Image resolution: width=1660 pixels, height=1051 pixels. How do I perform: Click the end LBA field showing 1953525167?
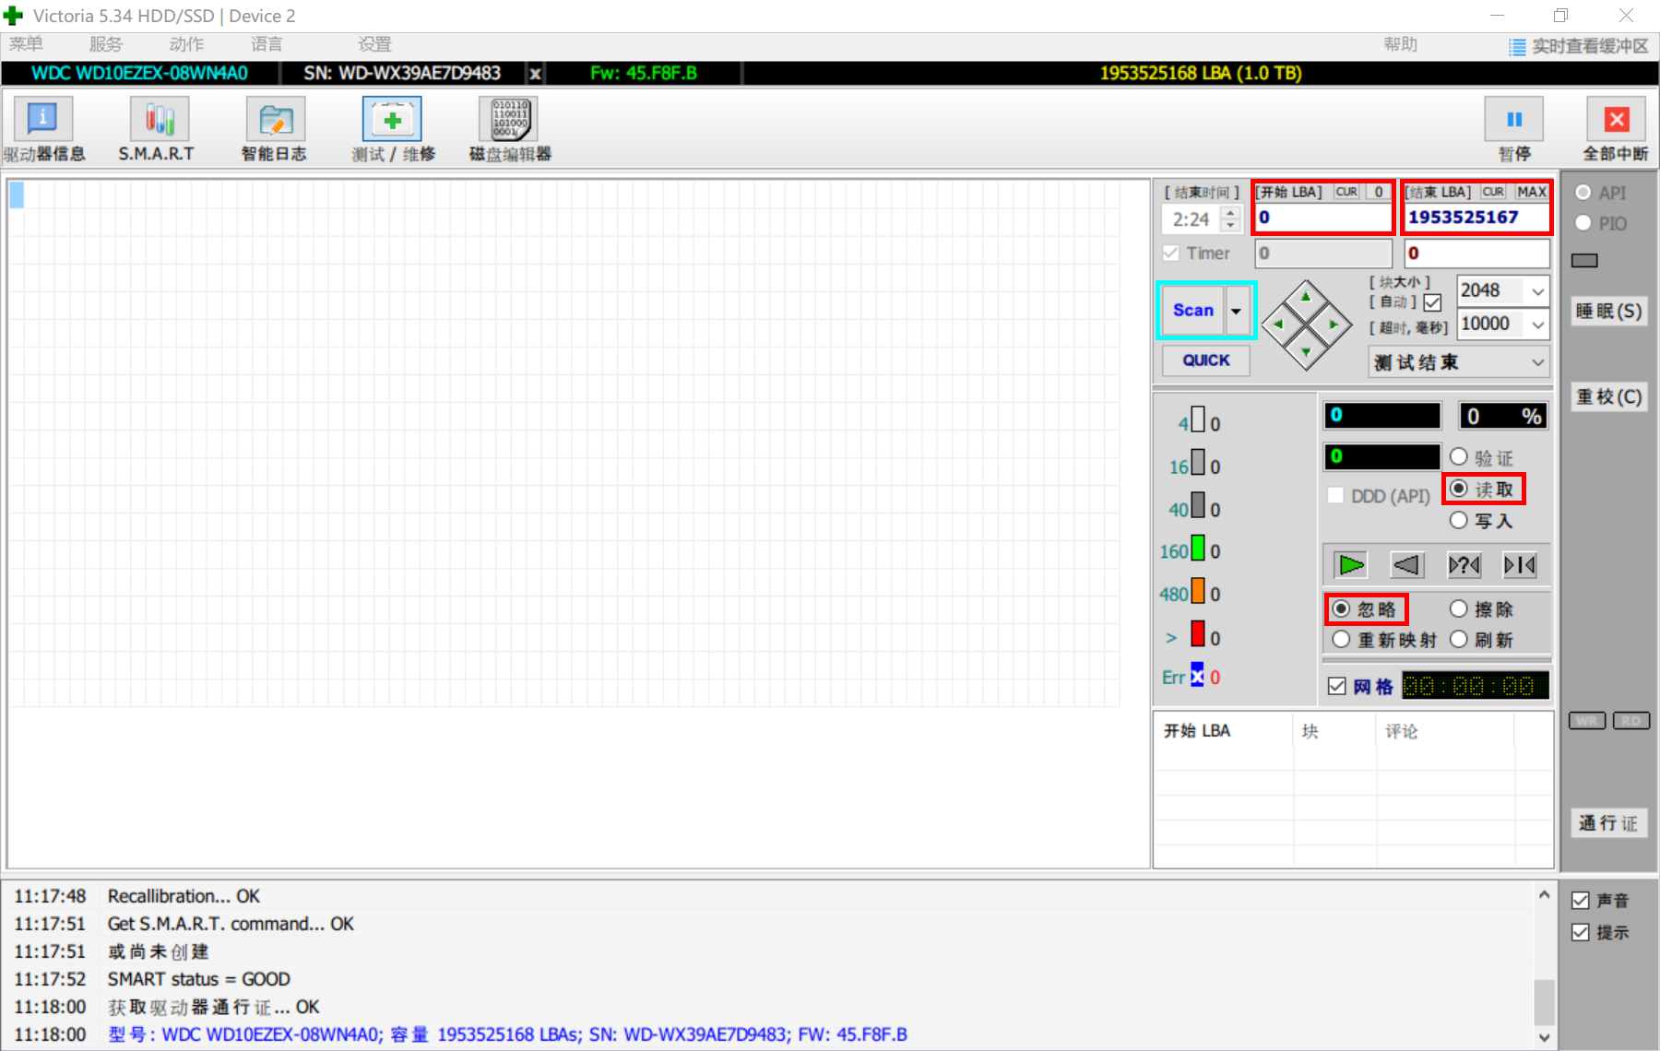(x=1476, y=218)
